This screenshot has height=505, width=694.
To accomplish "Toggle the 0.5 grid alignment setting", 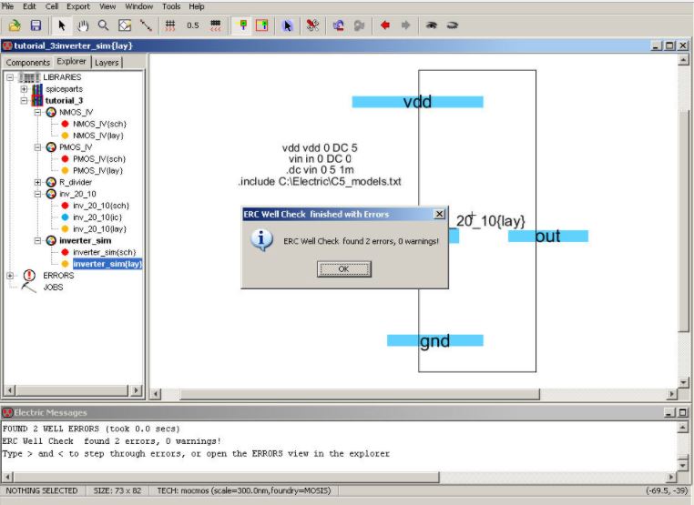I will click(x=193, y=25).
